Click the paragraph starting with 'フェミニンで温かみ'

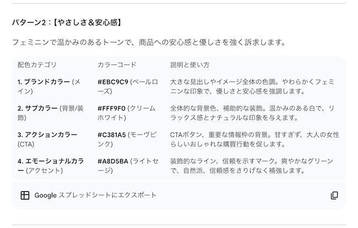(x=149, y=42)
